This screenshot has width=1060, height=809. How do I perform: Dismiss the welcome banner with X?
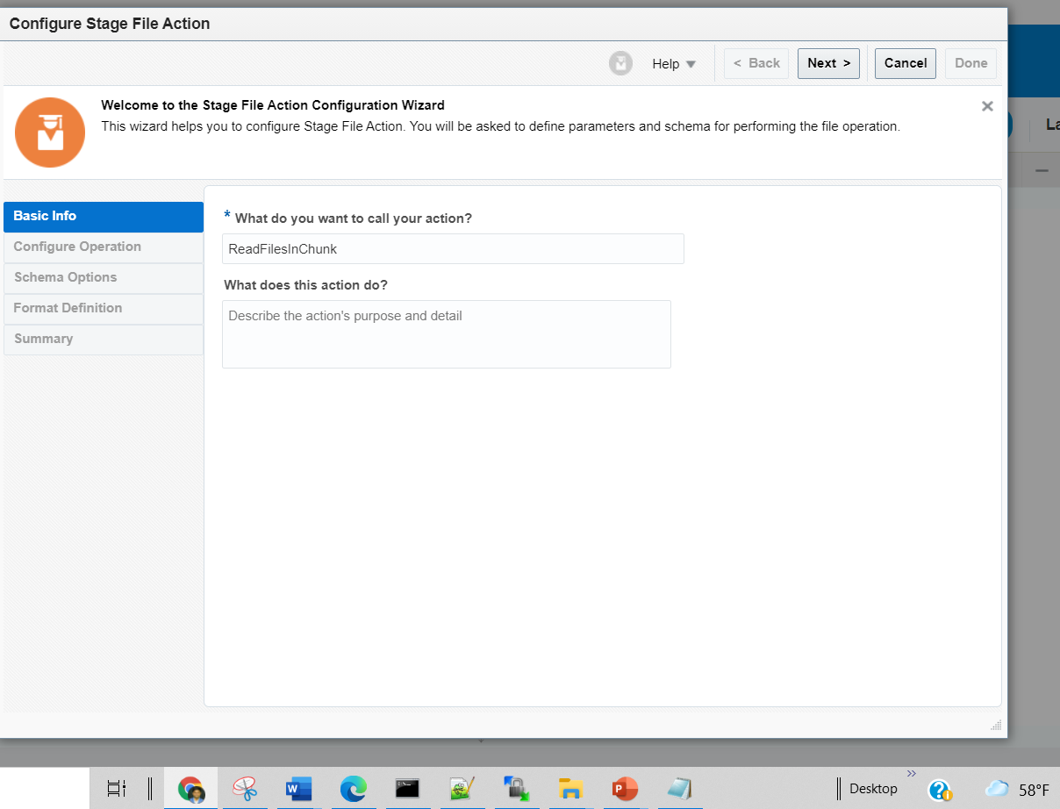pos(987,106)
